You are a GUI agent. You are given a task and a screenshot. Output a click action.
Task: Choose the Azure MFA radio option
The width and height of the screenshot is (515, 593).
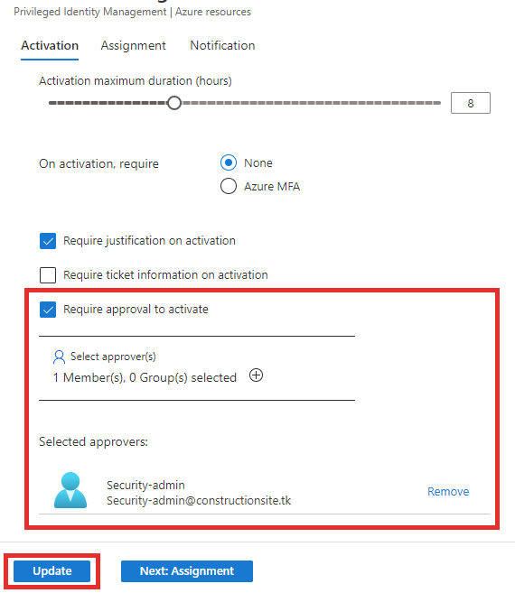[229, 186]
